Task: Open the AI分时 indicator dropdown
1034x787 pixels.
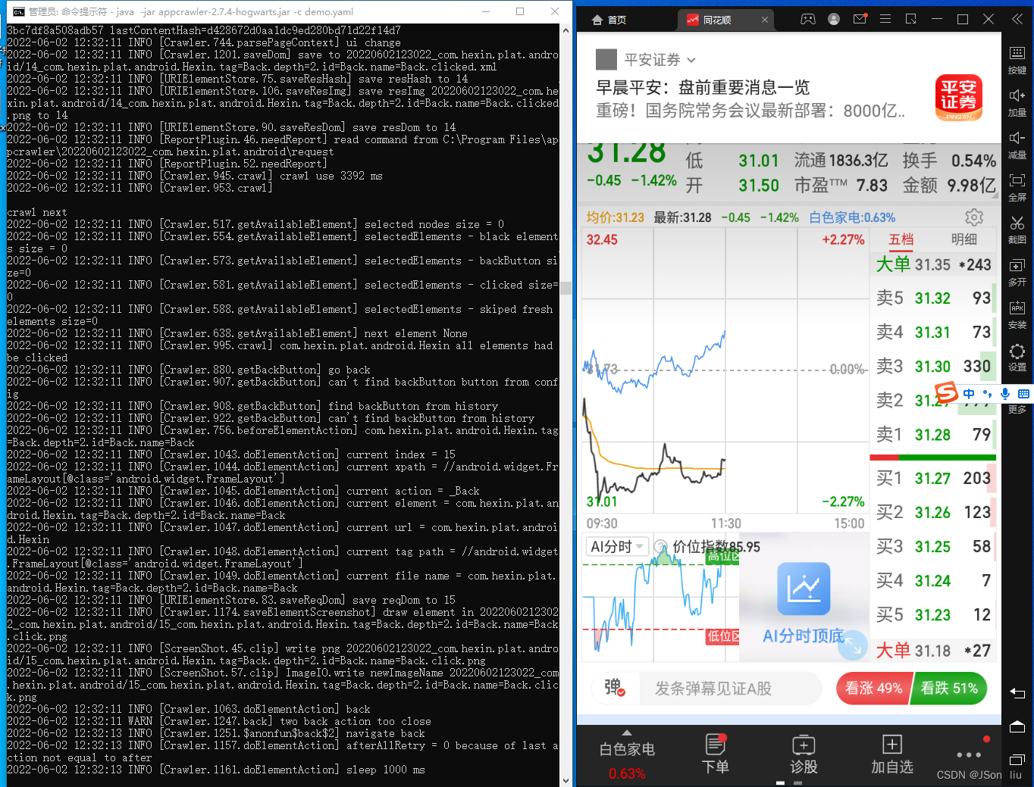Action: (617, 547)
